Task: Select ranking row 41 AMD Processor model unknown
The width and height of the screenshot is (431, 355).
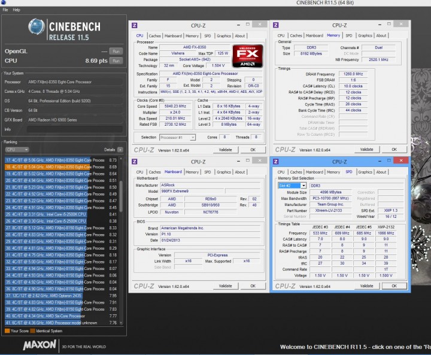Action: (61, 323)
